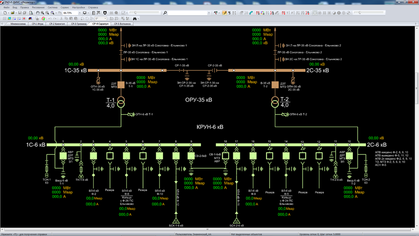Toggle the open Reserve breaker in cell 4
Viewport: 419px width, 236px height.
tap(110, 156)
